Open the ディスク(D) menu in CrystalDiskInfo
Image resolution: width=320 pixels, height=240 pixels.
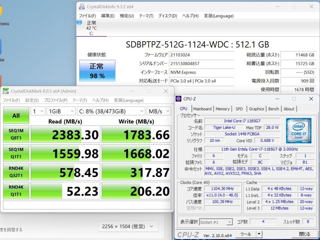pyautogui.click(x=168, y=16)
